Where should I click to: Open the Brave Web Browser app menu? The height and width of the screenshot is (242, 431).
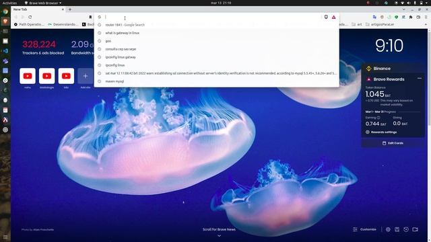(43, 3)
